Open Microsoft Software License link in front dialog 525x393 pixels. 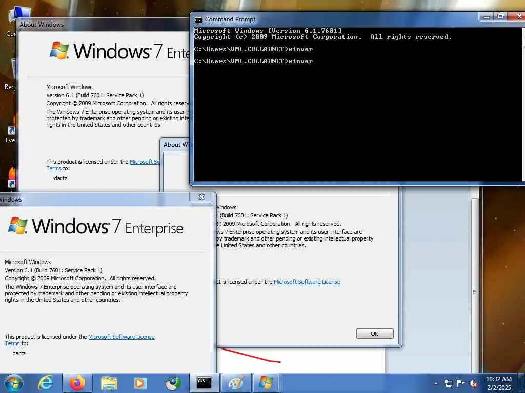tap(122, 337)
